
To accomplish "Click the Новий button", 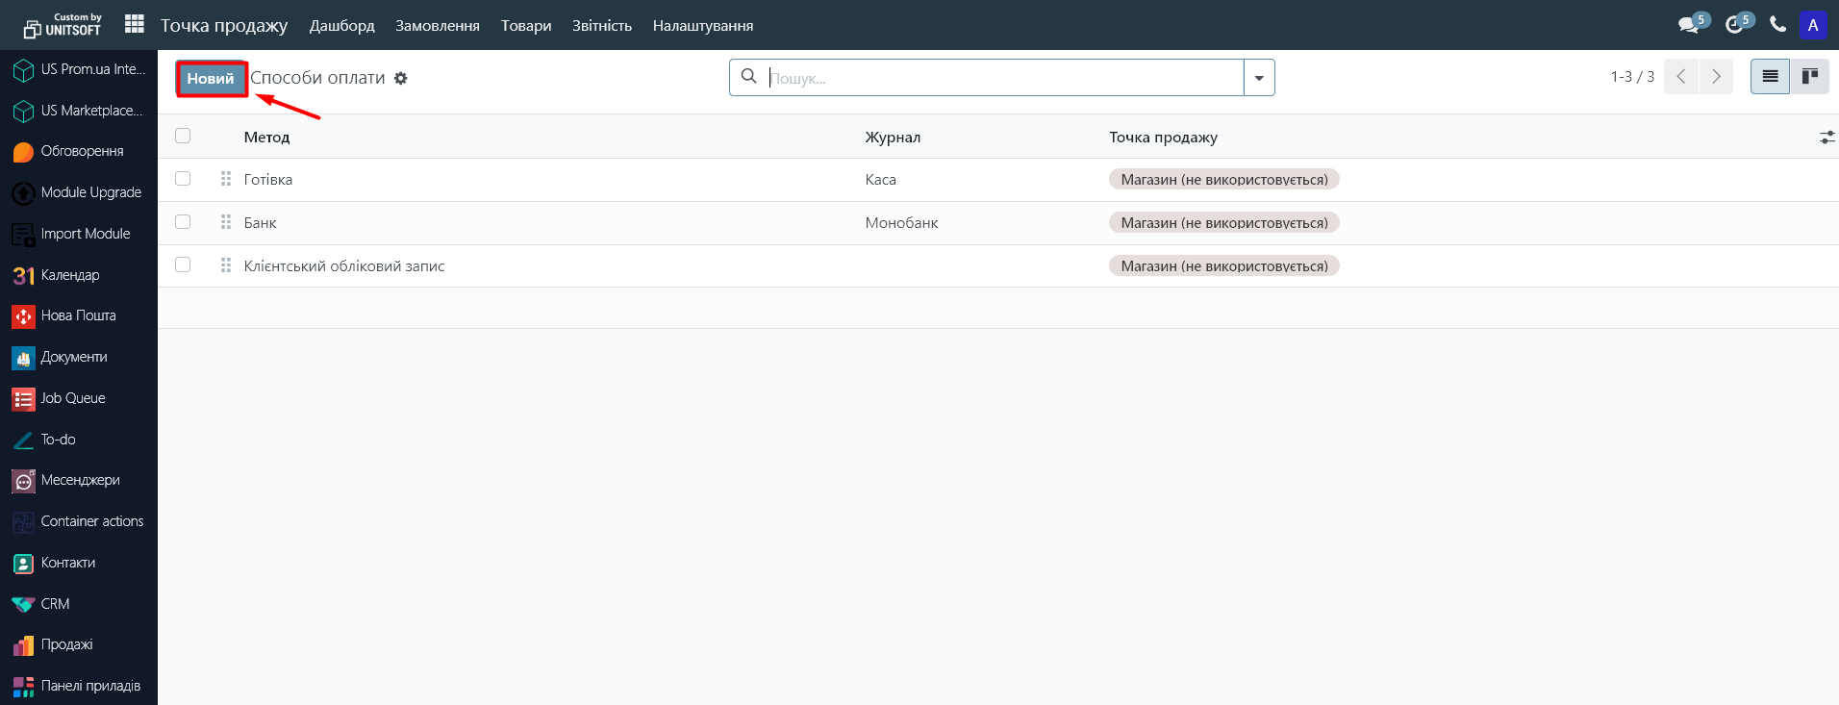I will pyautogui.click(x=211, y=79).
